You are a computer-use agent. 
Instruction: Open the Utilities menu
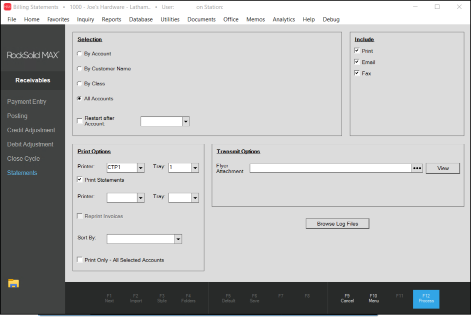tap(170, 19)
